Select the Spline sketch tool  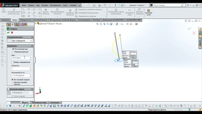34,9
